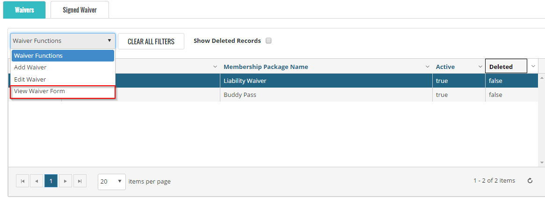The height and width of the screenshot is (198, 545).
Task: Open Deleted column filter menu
Action: [x=533, y=67]
